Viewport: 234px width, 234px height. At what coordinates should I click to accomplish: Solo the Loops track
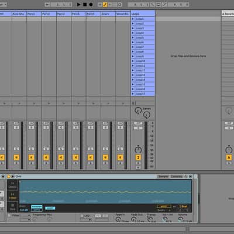(138, 163)
